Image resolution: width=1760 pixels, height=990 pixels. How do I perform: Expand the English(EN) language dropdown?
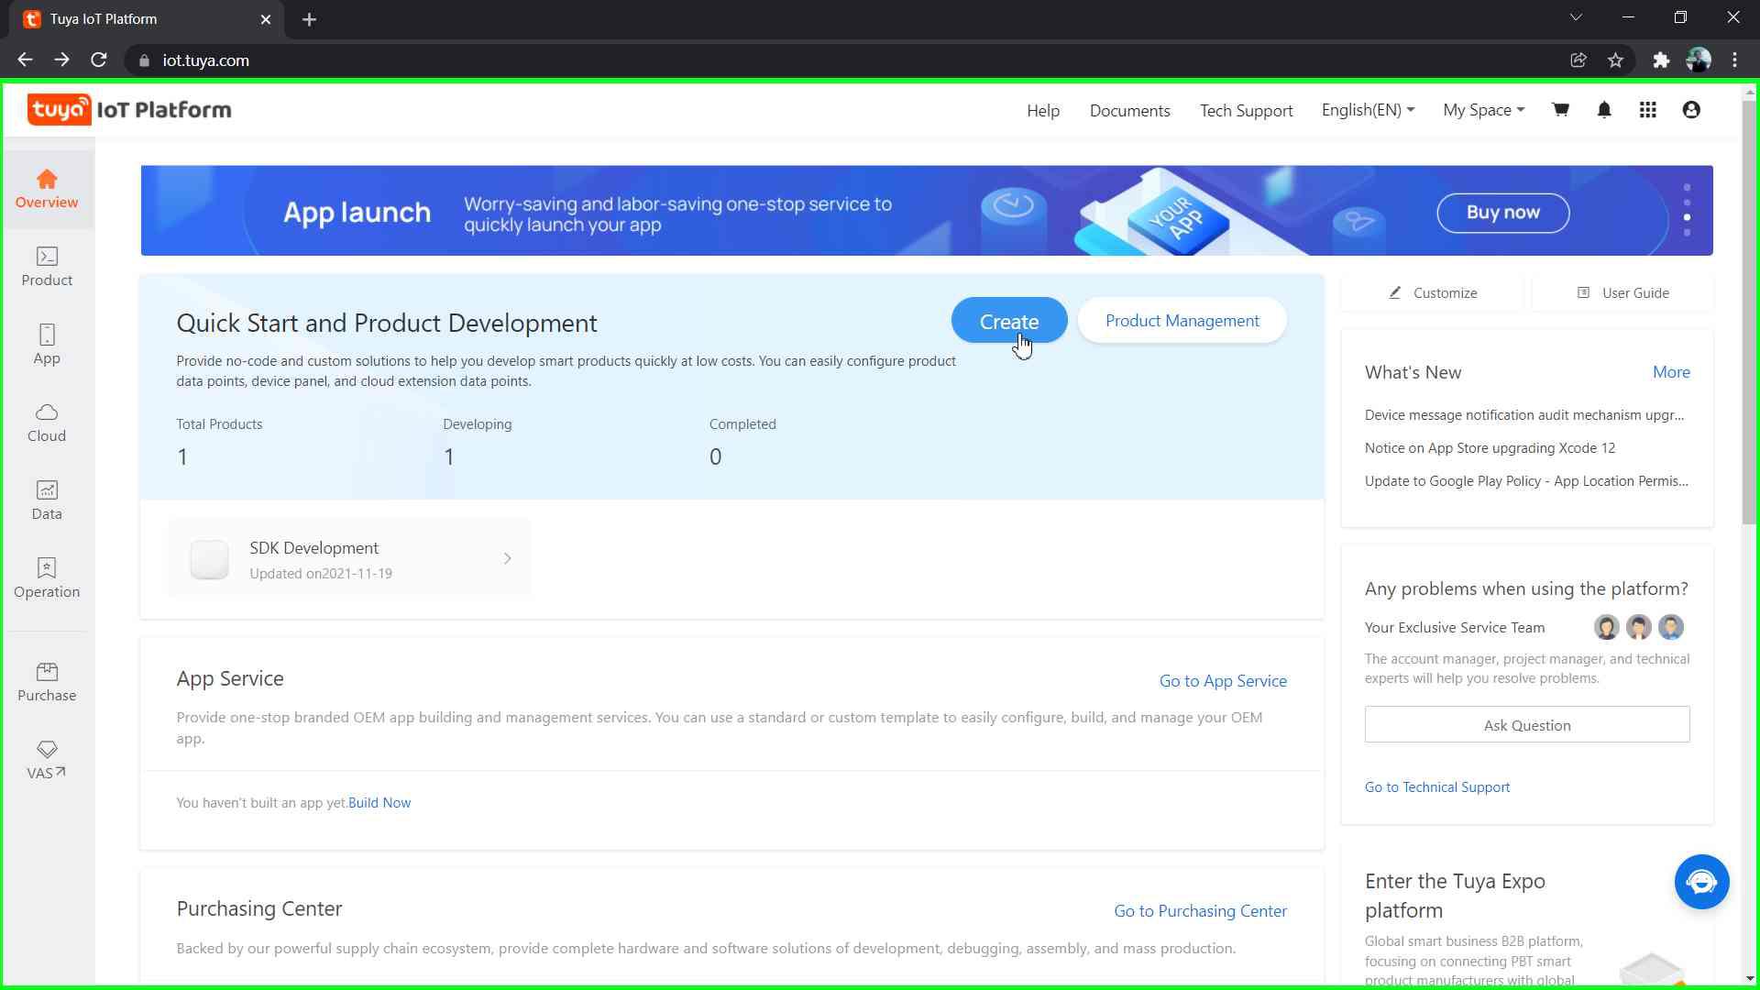pyautogui.click(x=1368, y=110)
